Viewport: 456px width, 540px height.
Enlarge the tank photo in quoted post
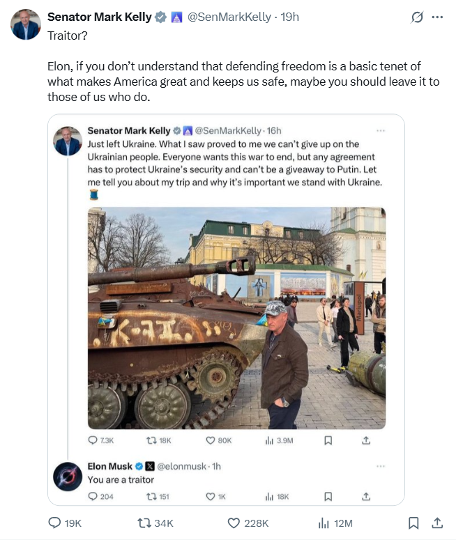[x=236, y=318]
